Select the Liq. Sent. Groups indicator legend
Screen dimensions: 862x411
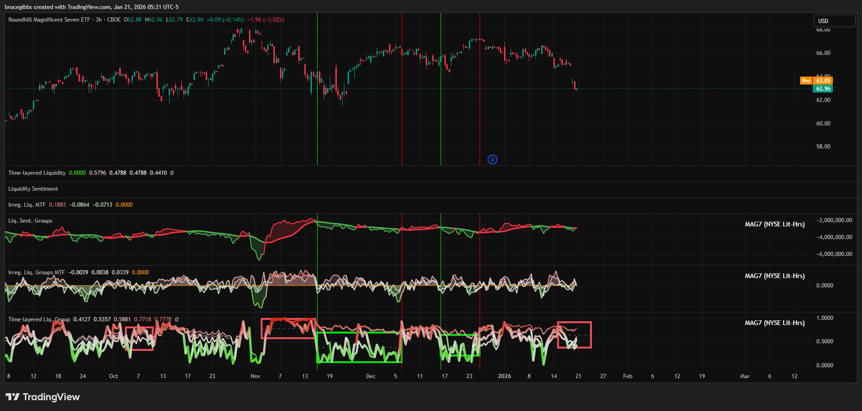(x=30, y=221)
